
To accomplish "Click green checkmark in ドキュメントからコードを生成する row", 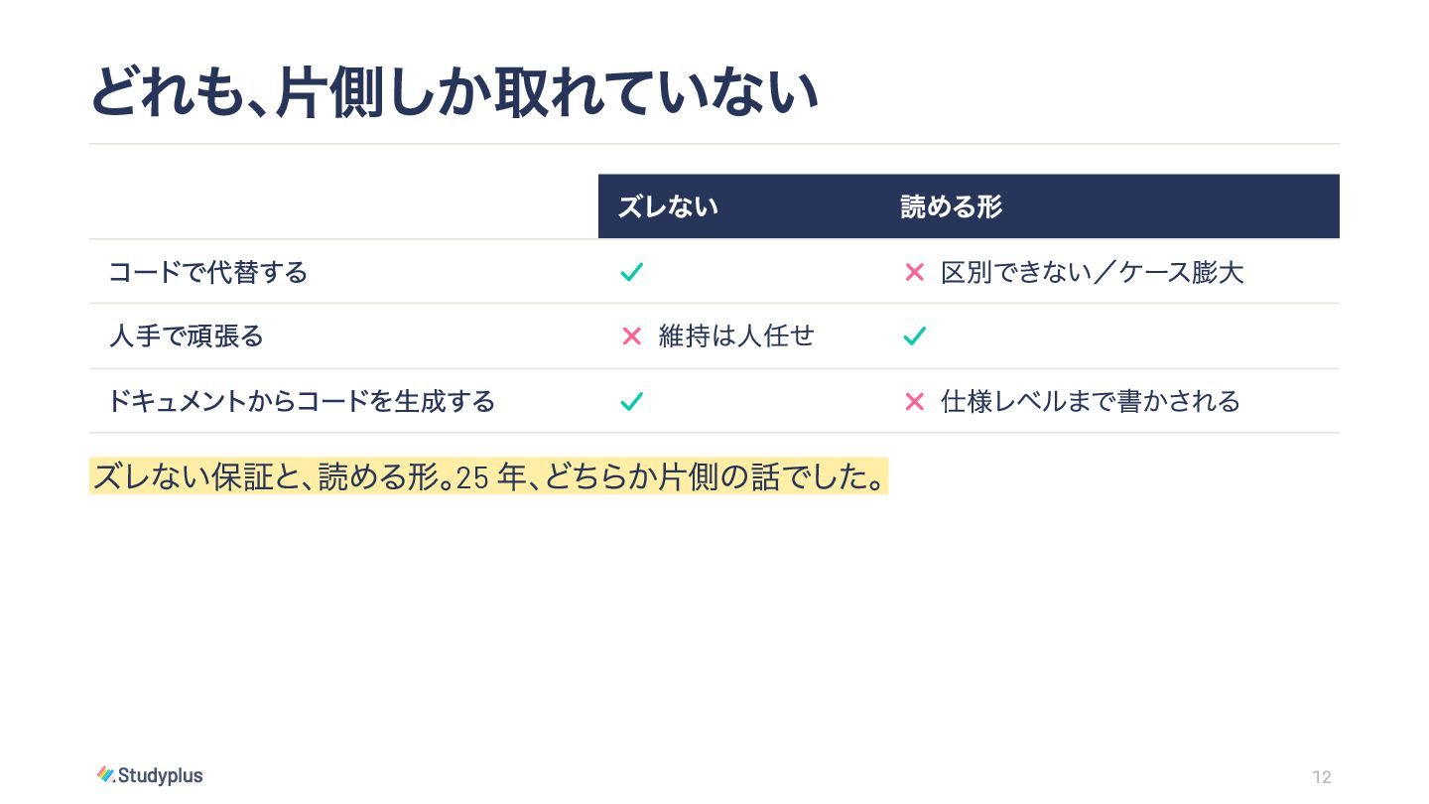I will coord(631,401).
